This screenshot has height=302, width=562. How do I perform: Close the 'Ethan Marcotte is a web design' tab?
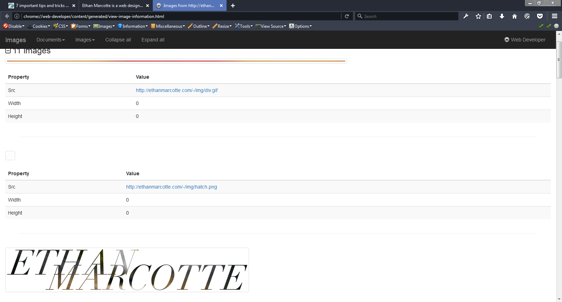click(148, 6)
